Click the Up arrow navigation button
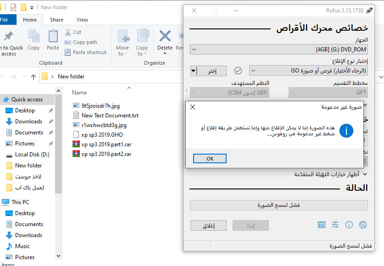Viewport: 384px width, 266px height. pyautogui.click(x=33, y=77)
